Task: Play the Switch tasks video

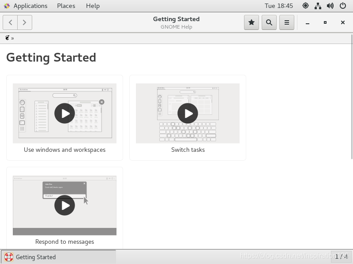Action: click(188, 113)
